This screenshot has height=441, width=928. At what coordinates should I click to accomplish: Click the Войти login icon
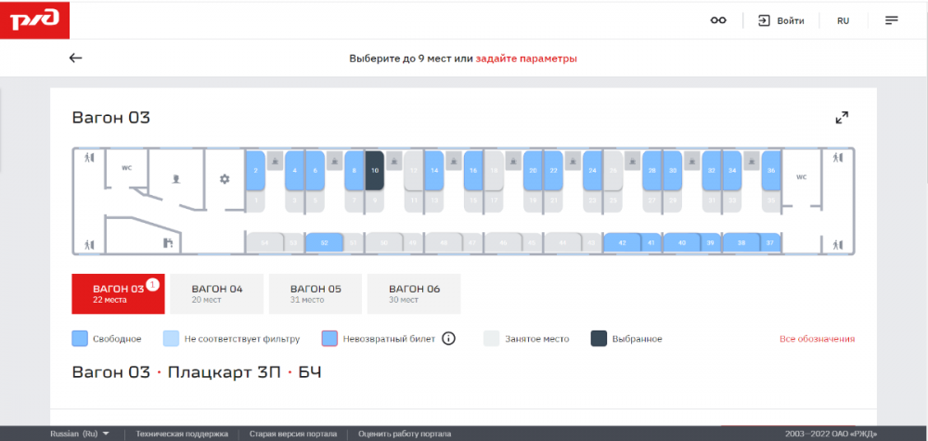765,20
